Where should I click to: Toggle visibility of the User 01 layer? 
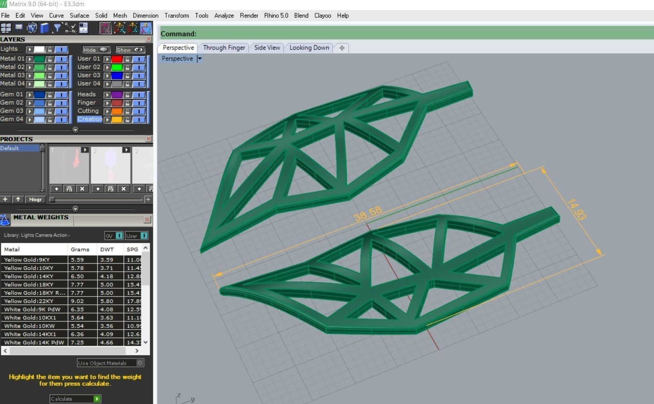(x=139, y=59)
